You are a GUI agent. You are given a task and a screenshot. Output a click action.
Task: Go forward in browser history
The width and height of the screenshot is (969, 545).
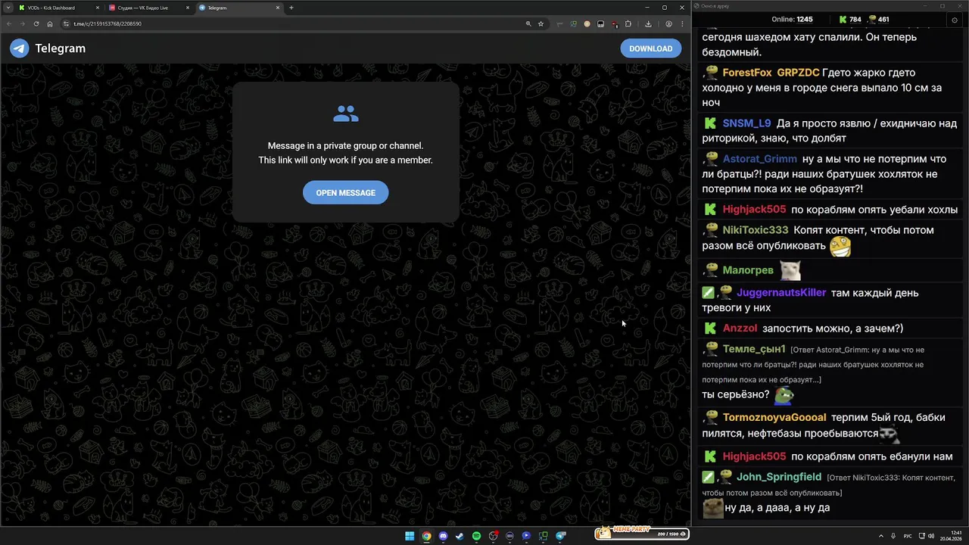(x=22, y=23)
